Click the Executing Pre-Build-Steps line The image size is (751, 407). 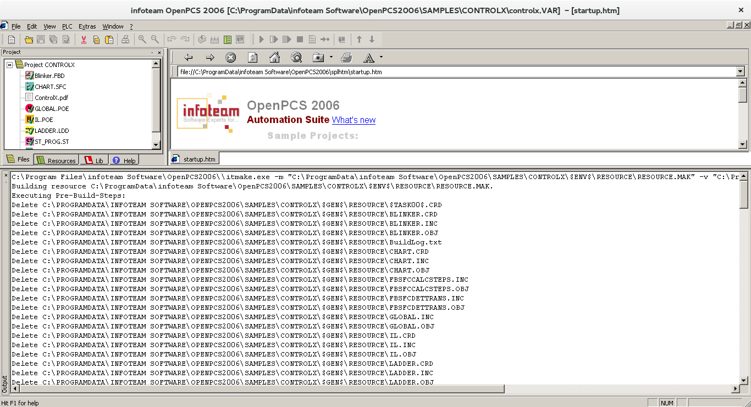pyautogui.click(x=69, y=196)
